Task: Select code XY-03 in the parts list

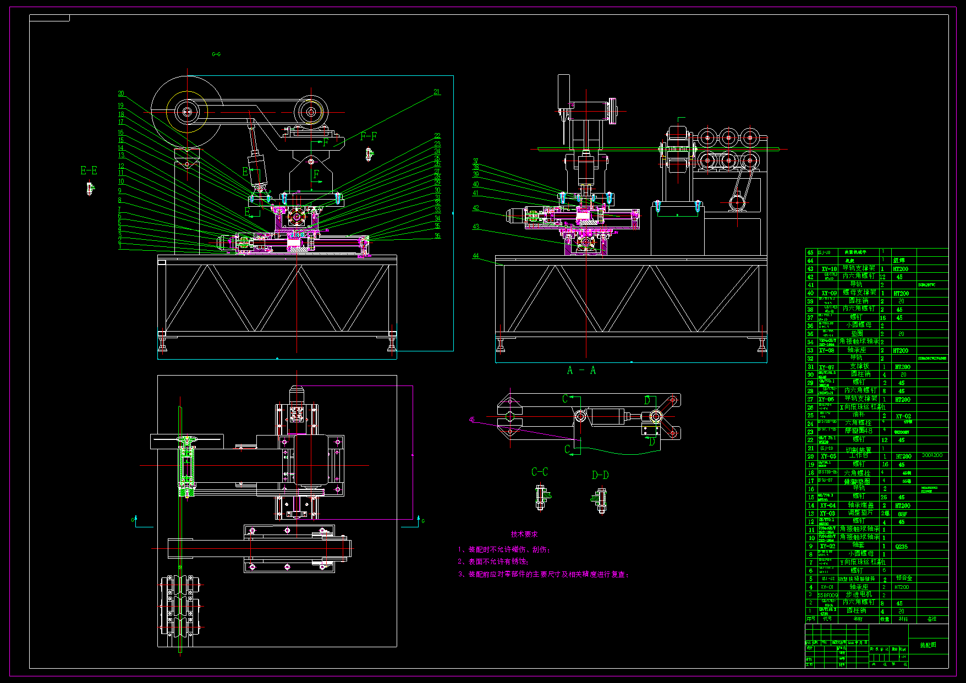Action: (828, 514)
